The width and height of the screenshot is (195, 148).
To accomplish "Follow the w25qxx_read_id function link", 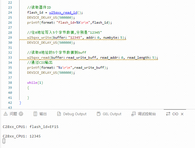I will [63, 13].
